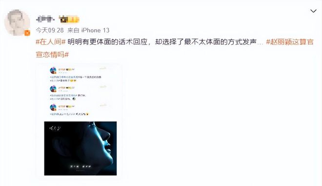View the poster's pixelated profile avatar
Viewport: 322px width, 186px height.
(18, 22)
